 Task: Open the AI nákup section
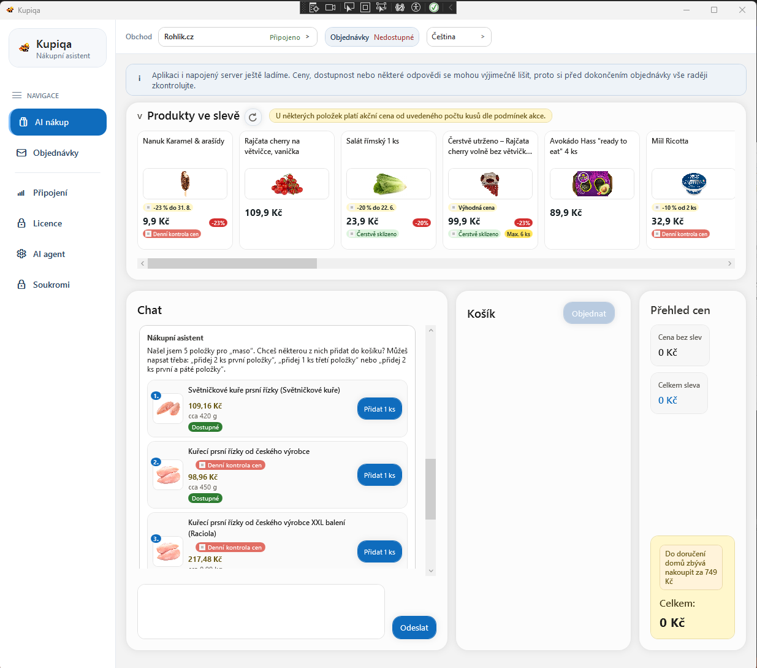point(58,122)
